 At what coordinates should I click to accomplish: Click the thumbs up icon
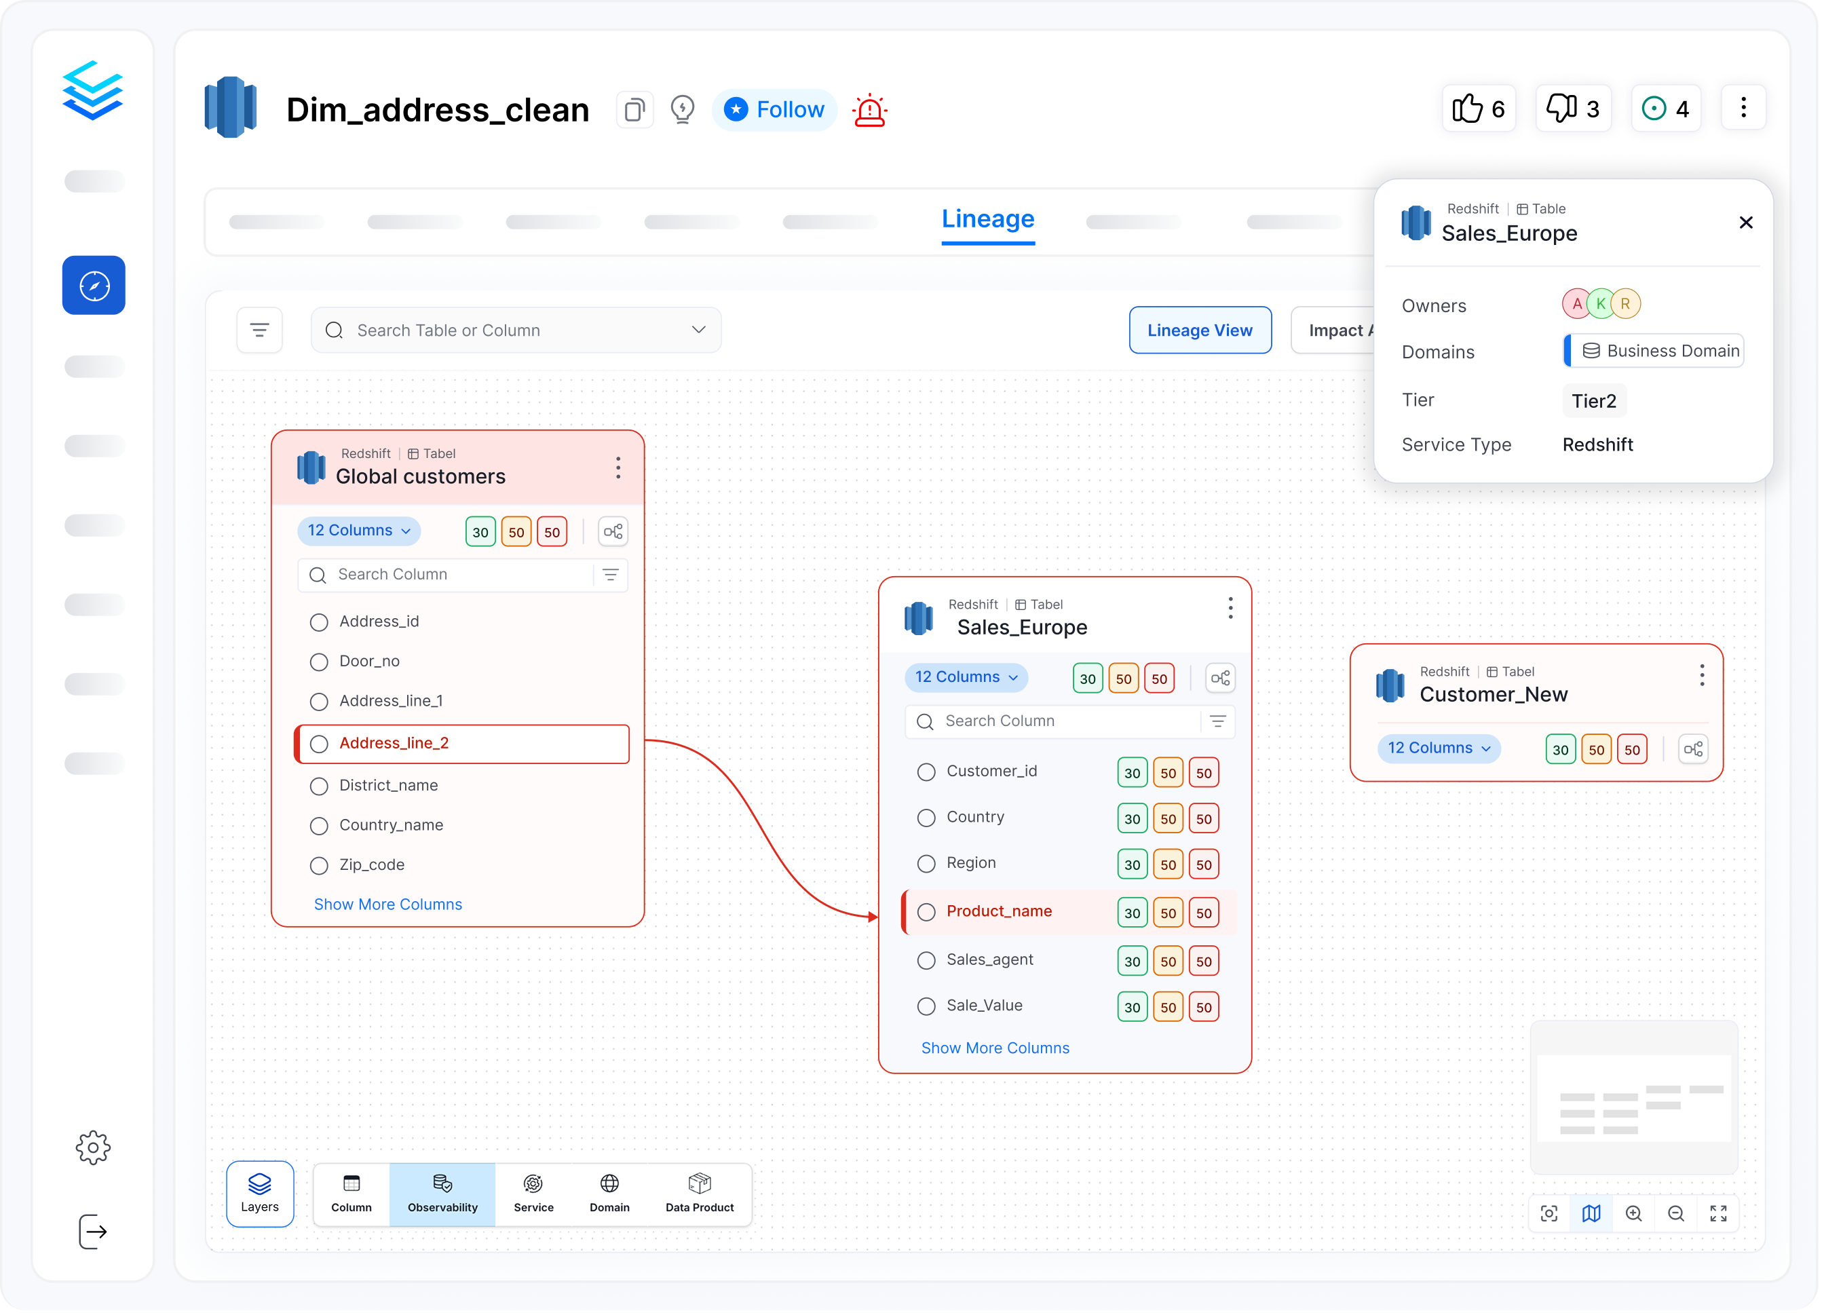(x=1466, y=109)
